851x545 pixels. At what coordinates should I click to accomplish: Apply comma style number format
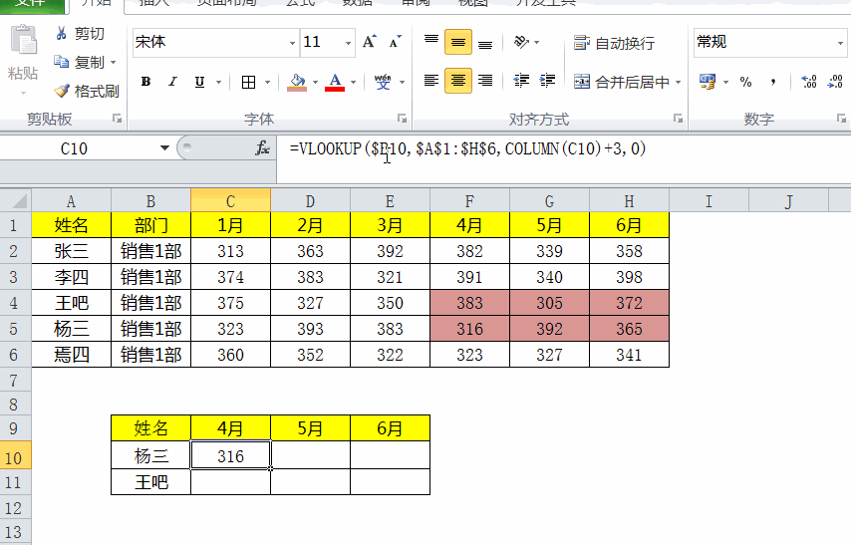pyautogui.click(x=773, y=82)
